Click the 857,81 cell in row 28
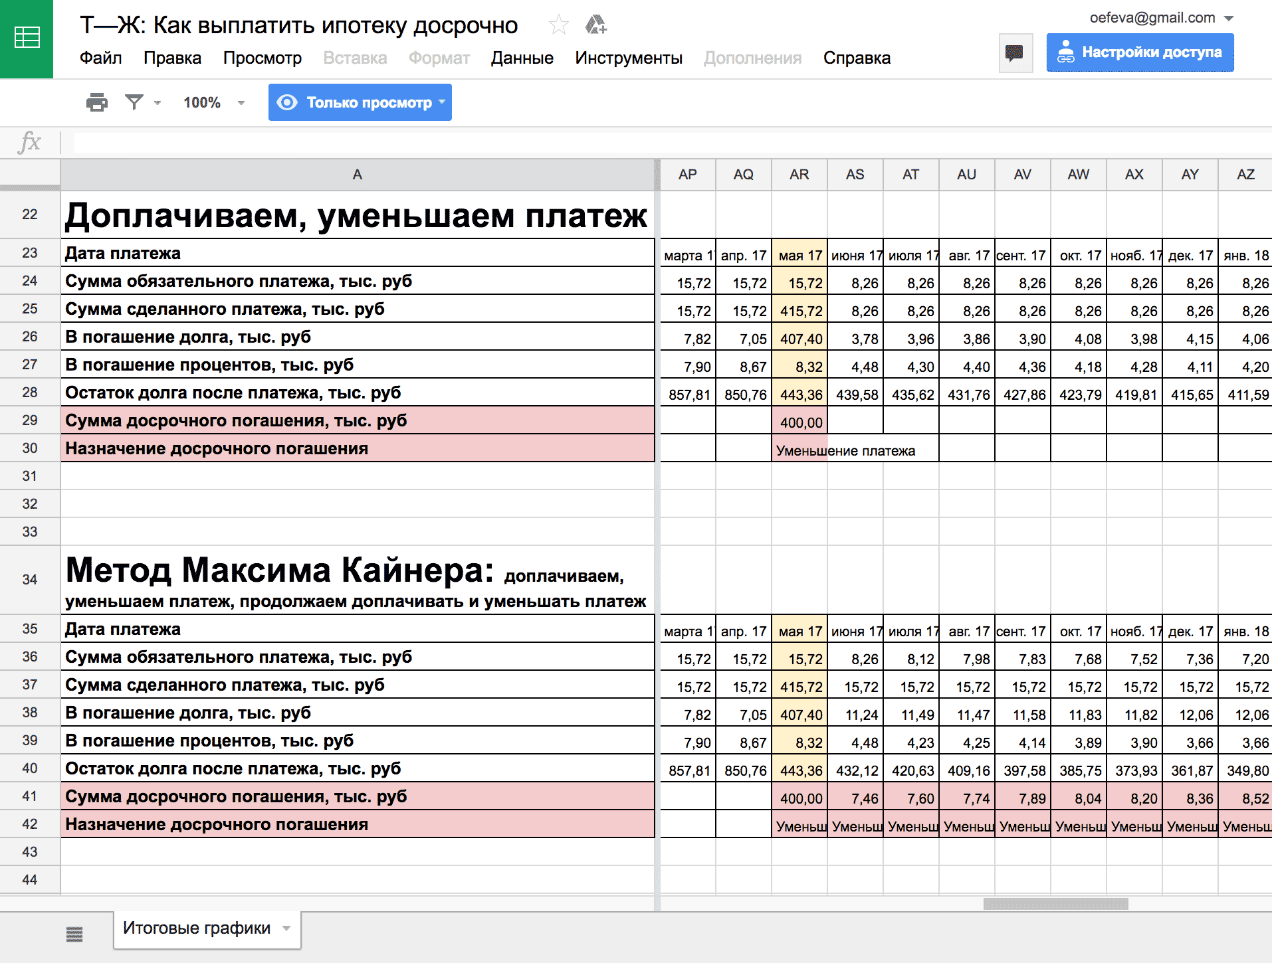The width and height of the screenshot is (1272, 963). (688, 394)
